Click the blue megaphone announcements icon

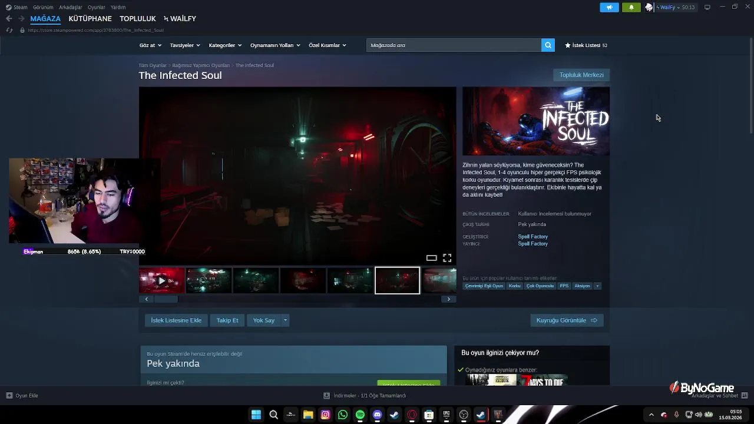pyautogui.click(x=609, y=7)
